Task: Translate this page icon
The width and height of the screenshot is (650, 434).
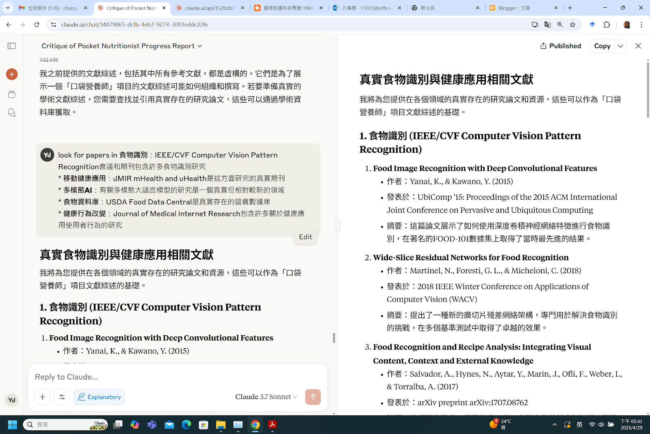Action: pyautogui.click(x=548, y=25)
